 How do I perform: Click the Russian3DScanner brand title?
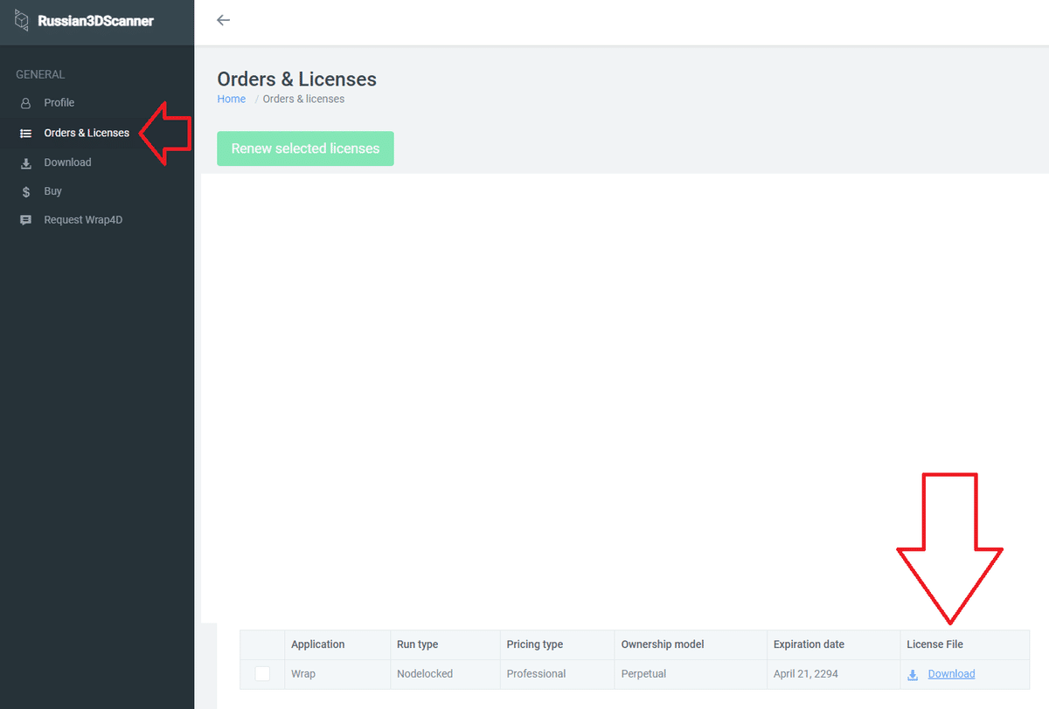click(x=95, y=21)
